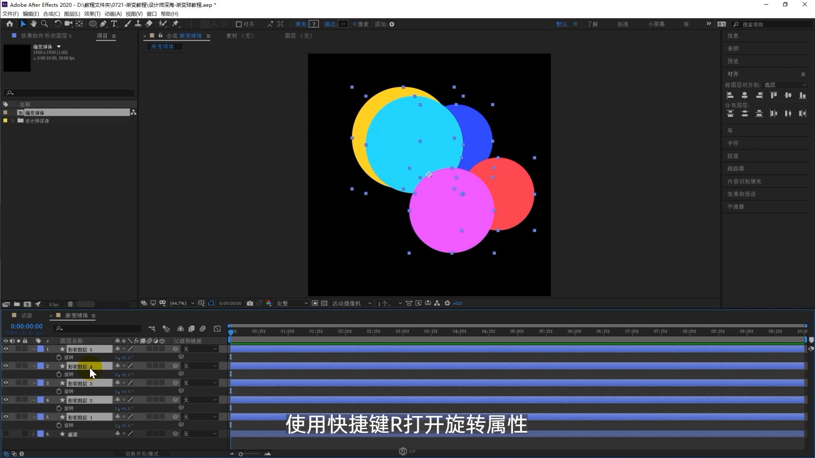Open the viewer magnification 44.7% dropdown
Screen dimensions: 815x458
(x=182, y=303)
